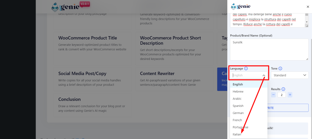This screenshot has height=139, width=312.
Task: Open the Tone dropdown showing Standard
Action: (290, 75)
